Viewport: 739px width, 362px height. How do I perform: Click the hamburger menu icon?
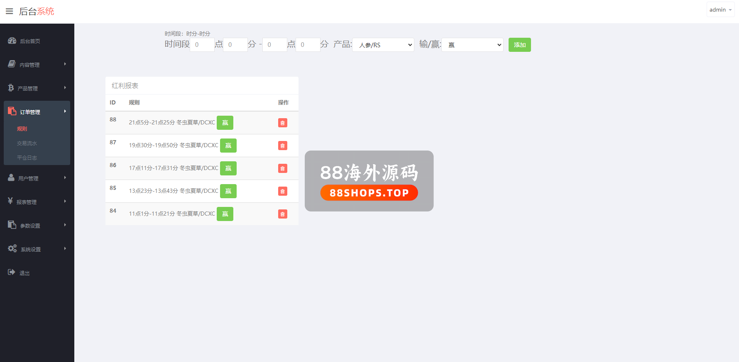[9, 11]
